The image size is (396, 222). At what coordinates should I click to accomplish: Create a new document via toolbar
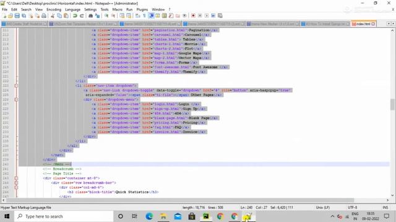[x=4, y=16]
